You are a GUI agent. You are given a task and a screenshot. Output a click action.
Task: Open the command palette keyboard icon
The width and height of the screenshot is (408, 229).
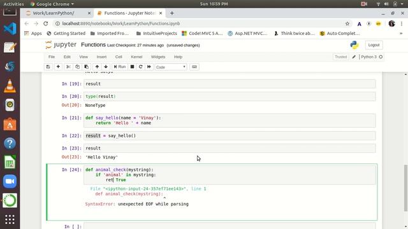194,67
